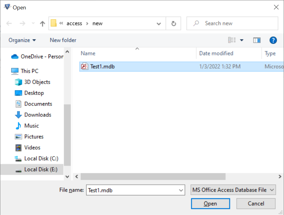Click the 3D Objects cube icon
The height and width of the screenshot is (215, 284).
pyautogui.click(x=18, y=82)
